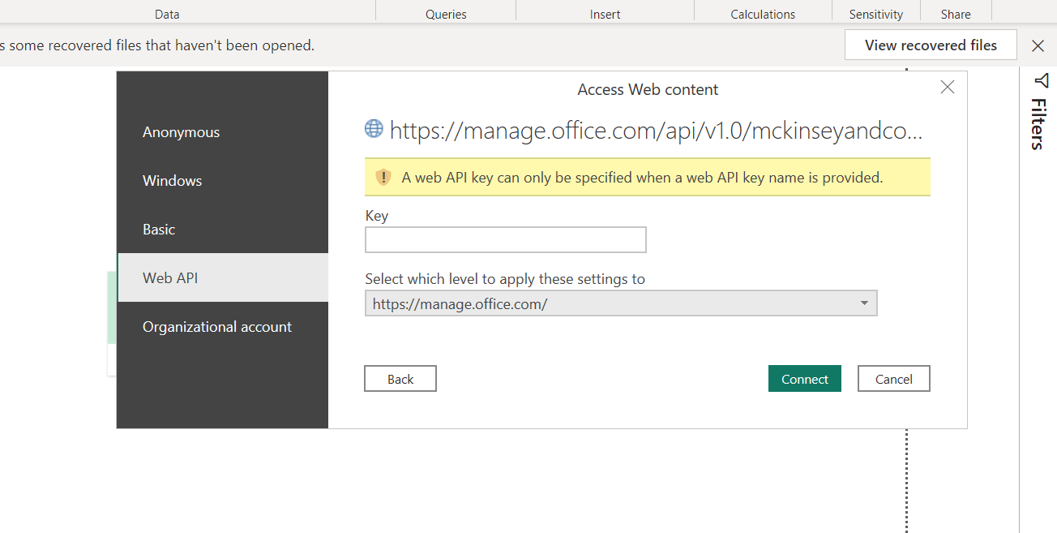1057x533 pixels.
Task: Click the Filters pane funnel icon
Action: pyautogui.click(x=1042, y=80)
